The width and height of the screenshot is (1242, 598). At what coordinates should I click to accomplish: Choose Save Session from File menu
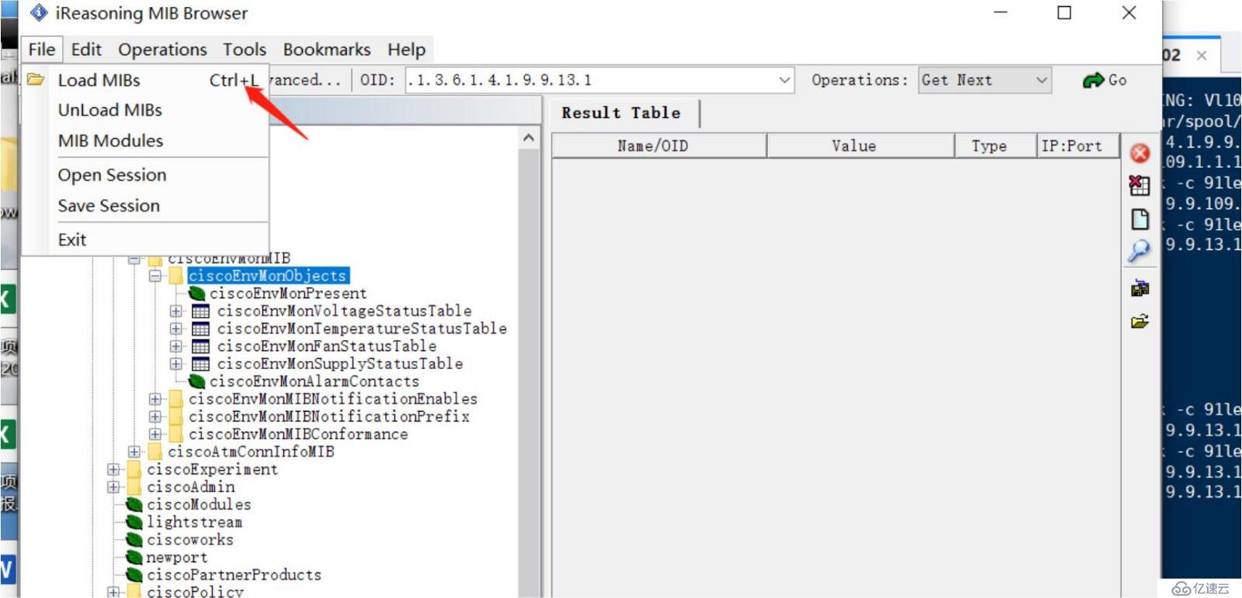[146, 206]
